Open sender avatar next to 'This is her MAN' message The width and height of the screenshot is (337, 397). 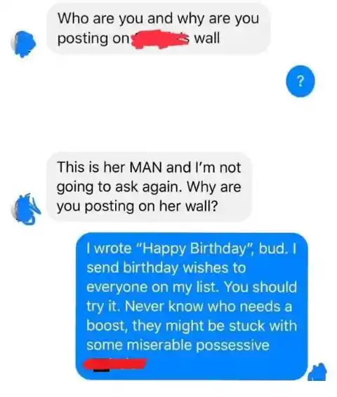26,210
